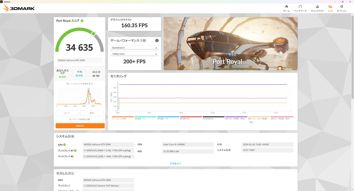Open the Battlefield V game dropdown
Image resolution: width=354 pixels, height=191 pixels.
coord(134,48)
